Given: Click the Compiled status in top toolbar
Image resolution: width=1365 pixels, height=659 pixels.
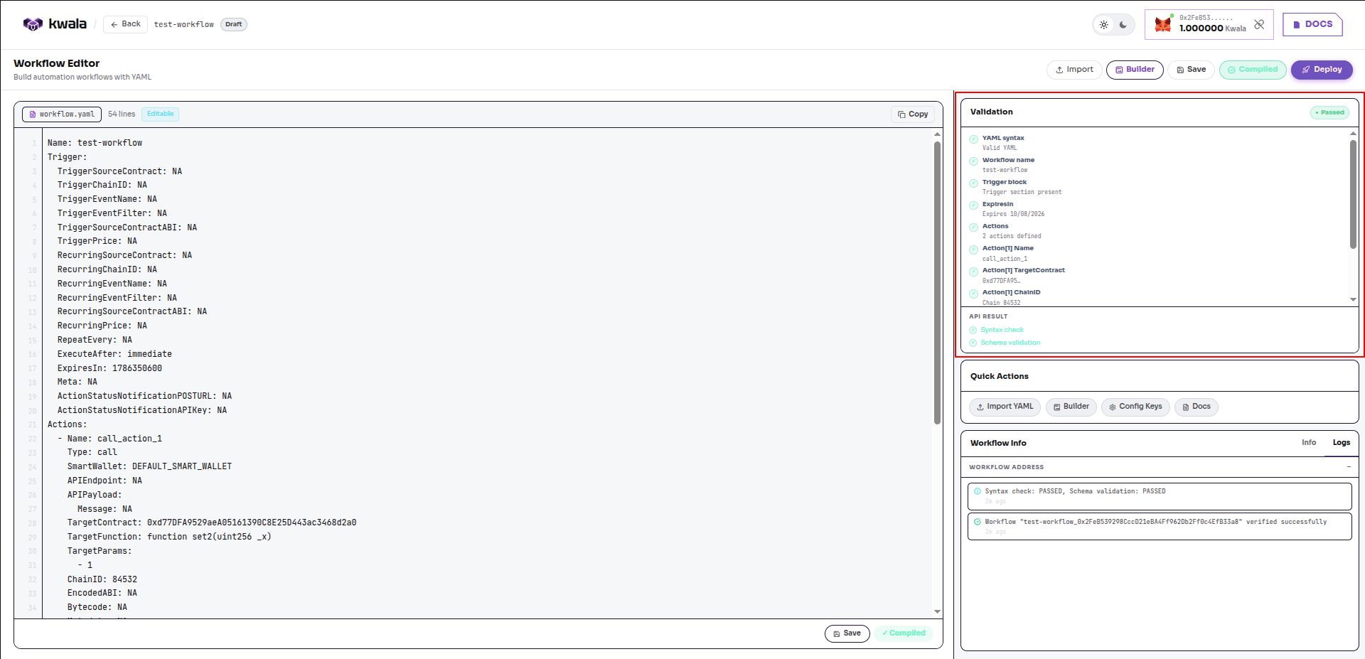Looking at the screenshot, I should point(1253,70).
